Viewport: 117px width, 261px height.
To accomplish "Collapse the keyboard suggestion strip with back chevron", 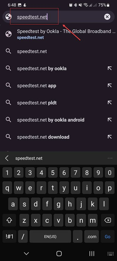I will pyautogui.click(x=7, y=158).
